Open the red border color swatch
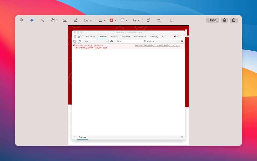The width and height of the screenshot is (257, 161). (113, 20)
